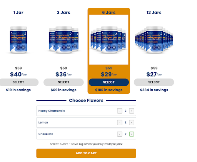Increase Lemon quantity with plus icon
Screen dimensions: 197x162
coord(132,122)
